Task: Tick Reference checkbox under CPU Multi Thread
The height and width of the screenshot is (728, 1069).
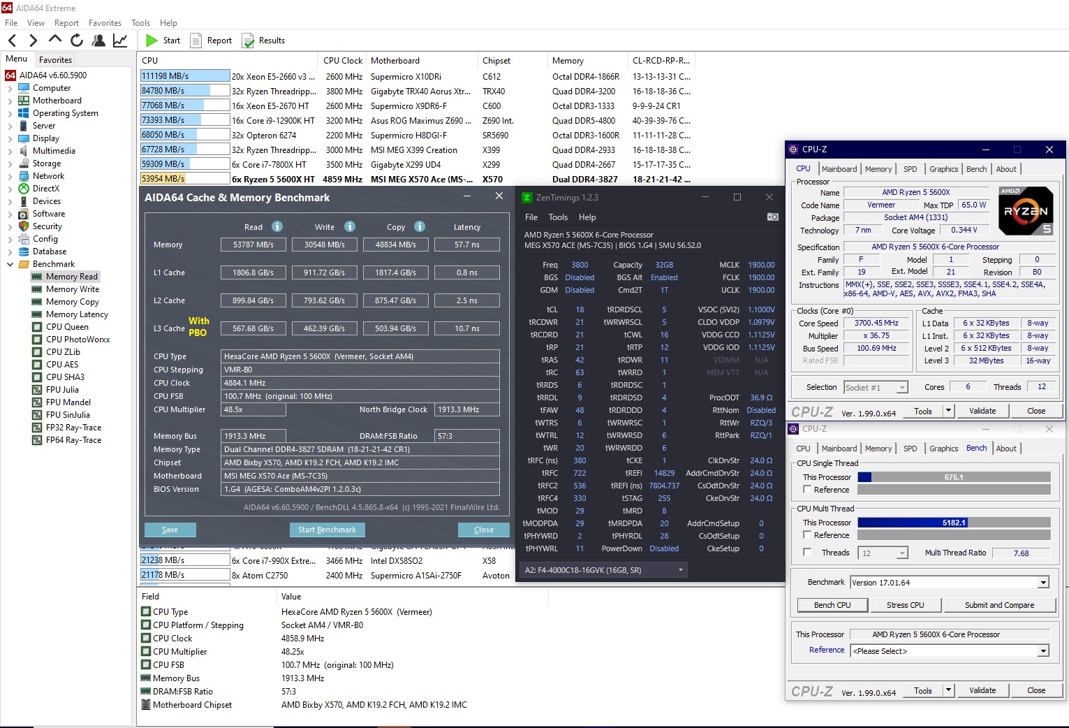Action: pos(807,535)
